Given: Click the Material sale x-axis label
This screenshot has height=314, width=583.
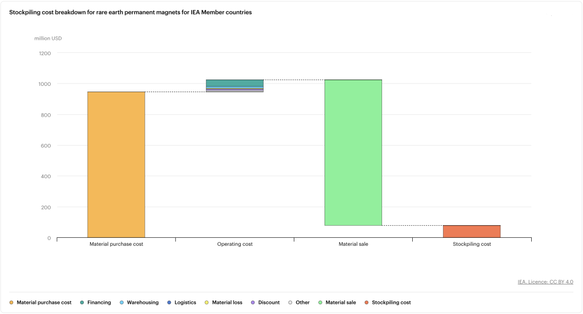Looking at the screenshot, I should point(353,244).
